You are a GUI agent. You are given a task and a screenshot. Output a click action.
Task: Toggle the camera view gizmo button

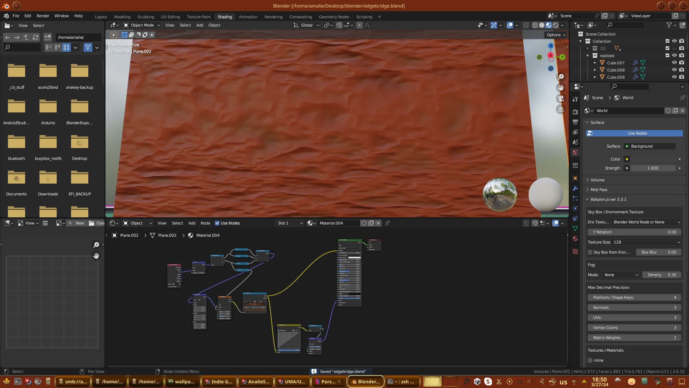click(x=561, y=98)
